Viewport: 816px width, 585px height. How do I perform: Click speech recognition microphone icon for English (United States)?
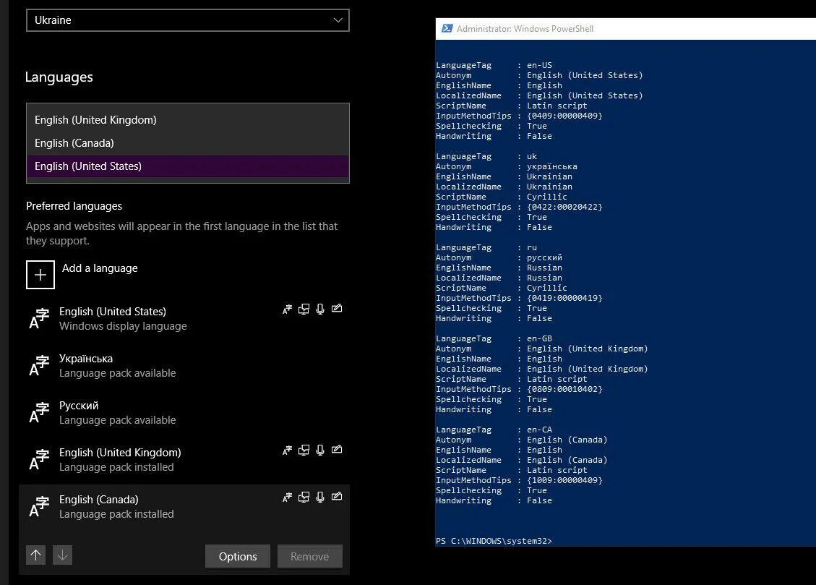click(320, 309)
